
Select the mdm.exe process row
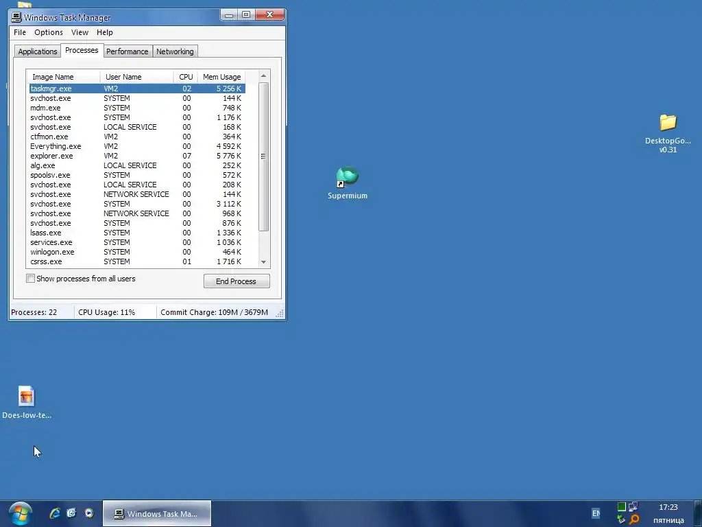coord(137,108)
